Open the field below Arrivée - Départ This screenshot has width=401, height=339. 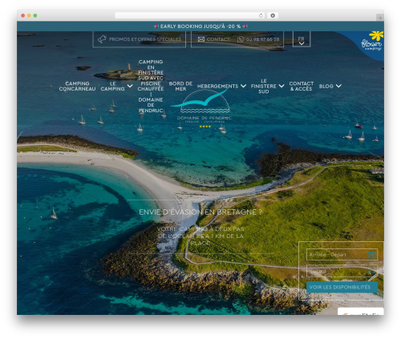342,271
